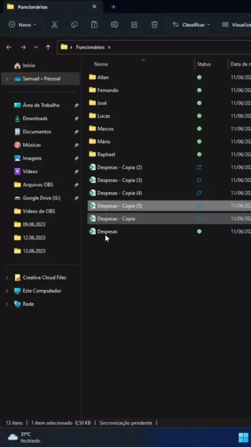The width and height of the screenshot is (251, 447).
Task: Click the Cut scissors icon
Action: point(54,25)
